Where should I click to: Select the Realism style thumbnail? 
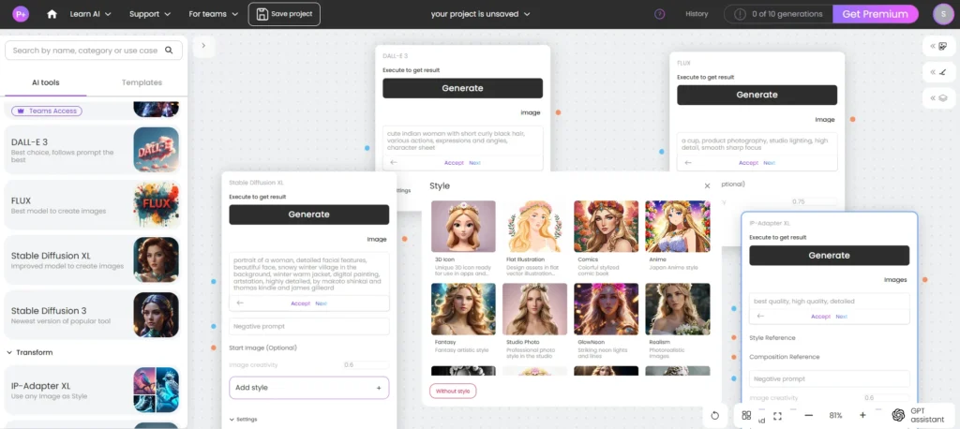point(678,309)
